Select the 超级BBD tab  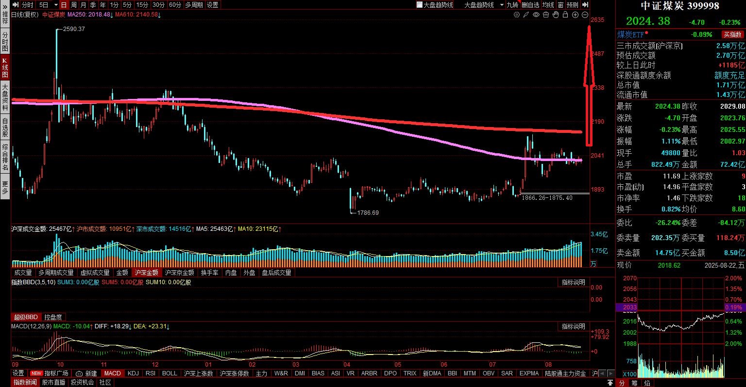coord(26,317)
